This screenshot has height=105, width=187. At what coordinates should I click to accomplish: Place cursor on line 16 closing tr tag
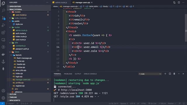(x=72, y=55)
